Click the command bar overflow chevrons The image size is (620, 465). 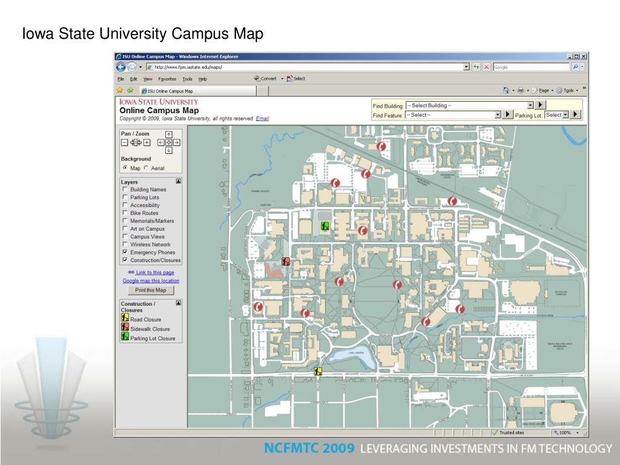point(584,88)
